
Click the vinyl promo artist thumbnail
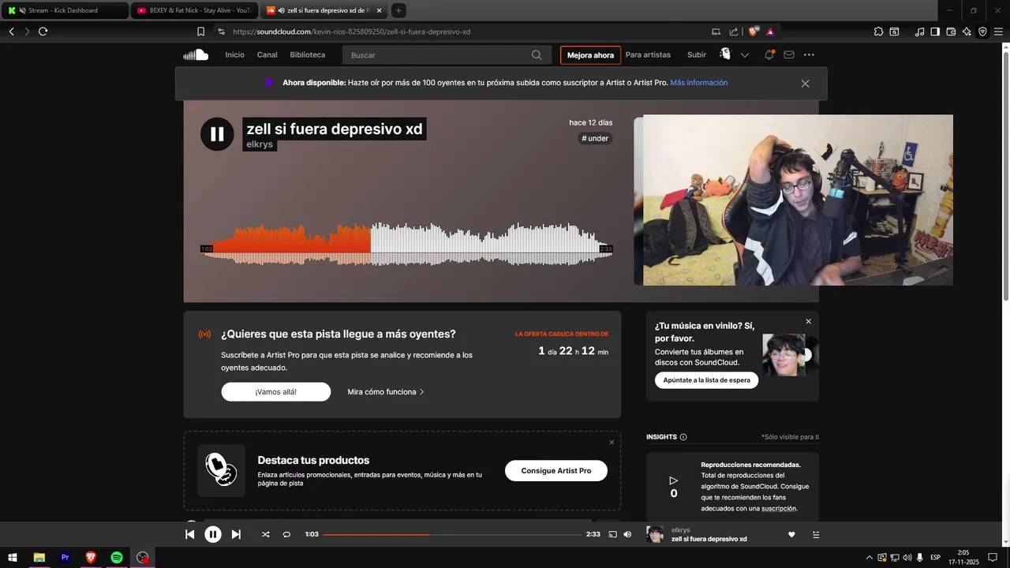click(784, 354)
